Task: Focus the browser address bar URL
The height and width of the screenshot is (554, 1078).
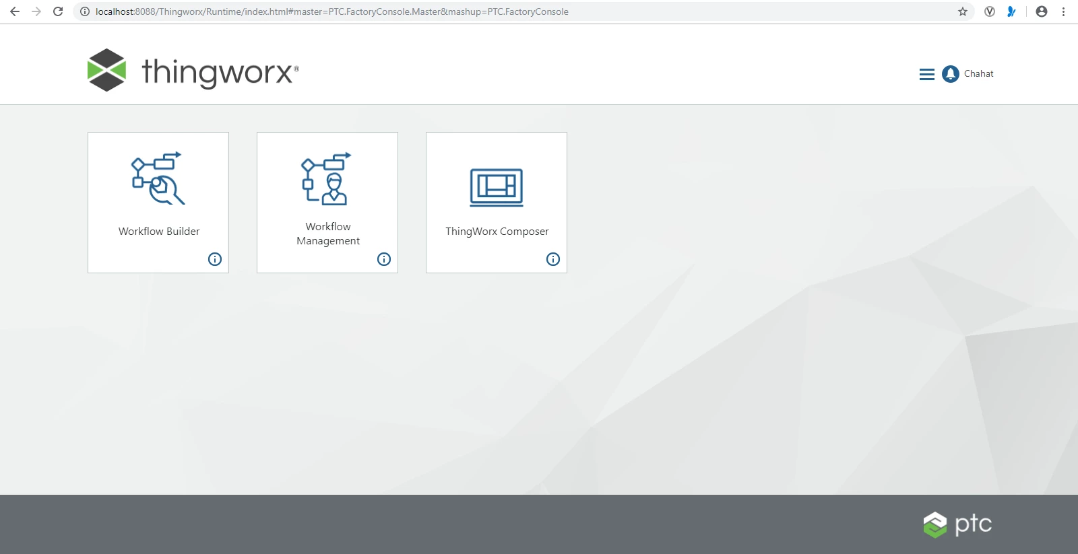Action: pyautogui.click(x=332, y=11)
